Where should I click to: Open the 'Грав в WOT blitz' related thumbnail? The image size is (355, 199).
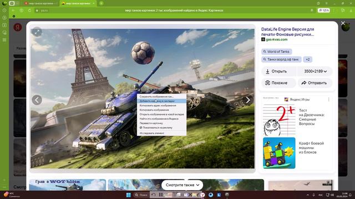[x=68, y=185]
